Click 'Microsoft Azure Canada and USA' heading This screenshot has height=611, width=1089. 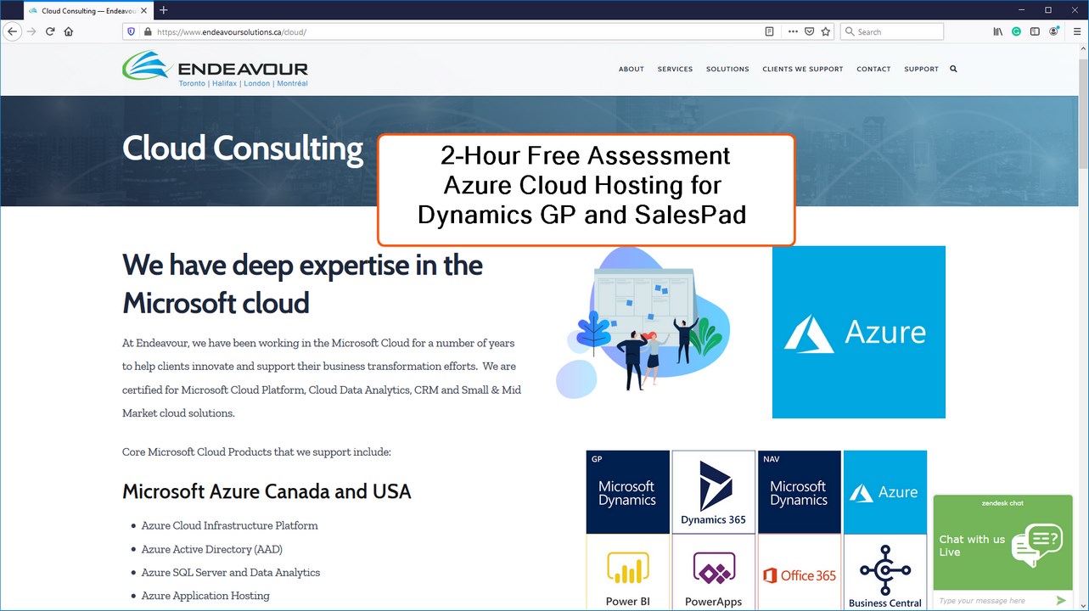click(267, 491)
